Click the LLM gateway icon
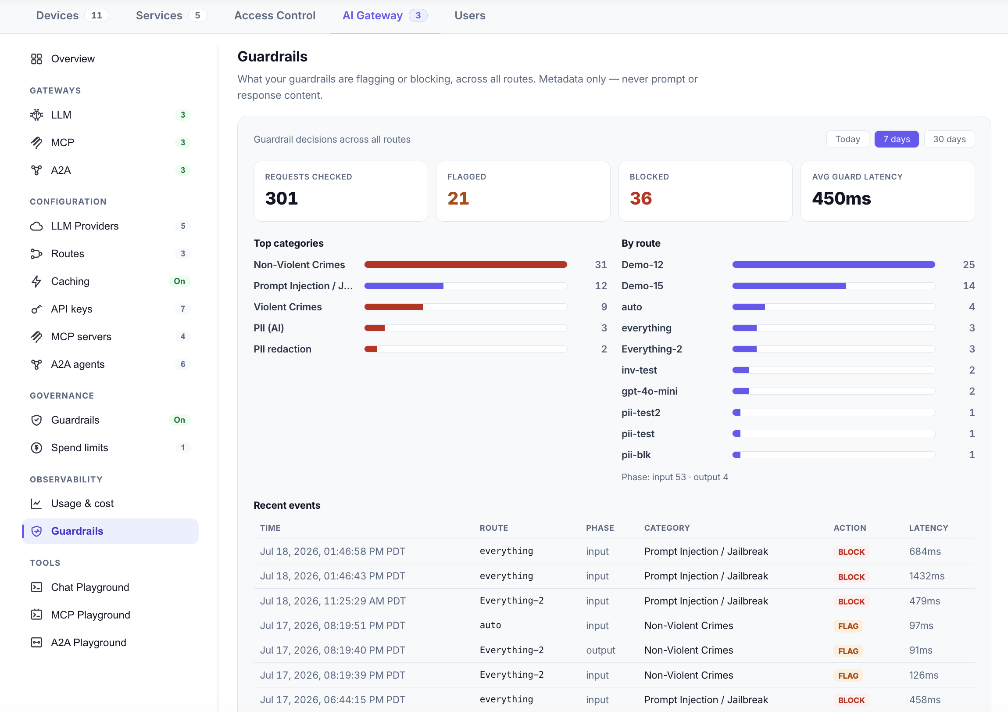The width and height of the screenshot is (1008, 712). tap(36, 115)
